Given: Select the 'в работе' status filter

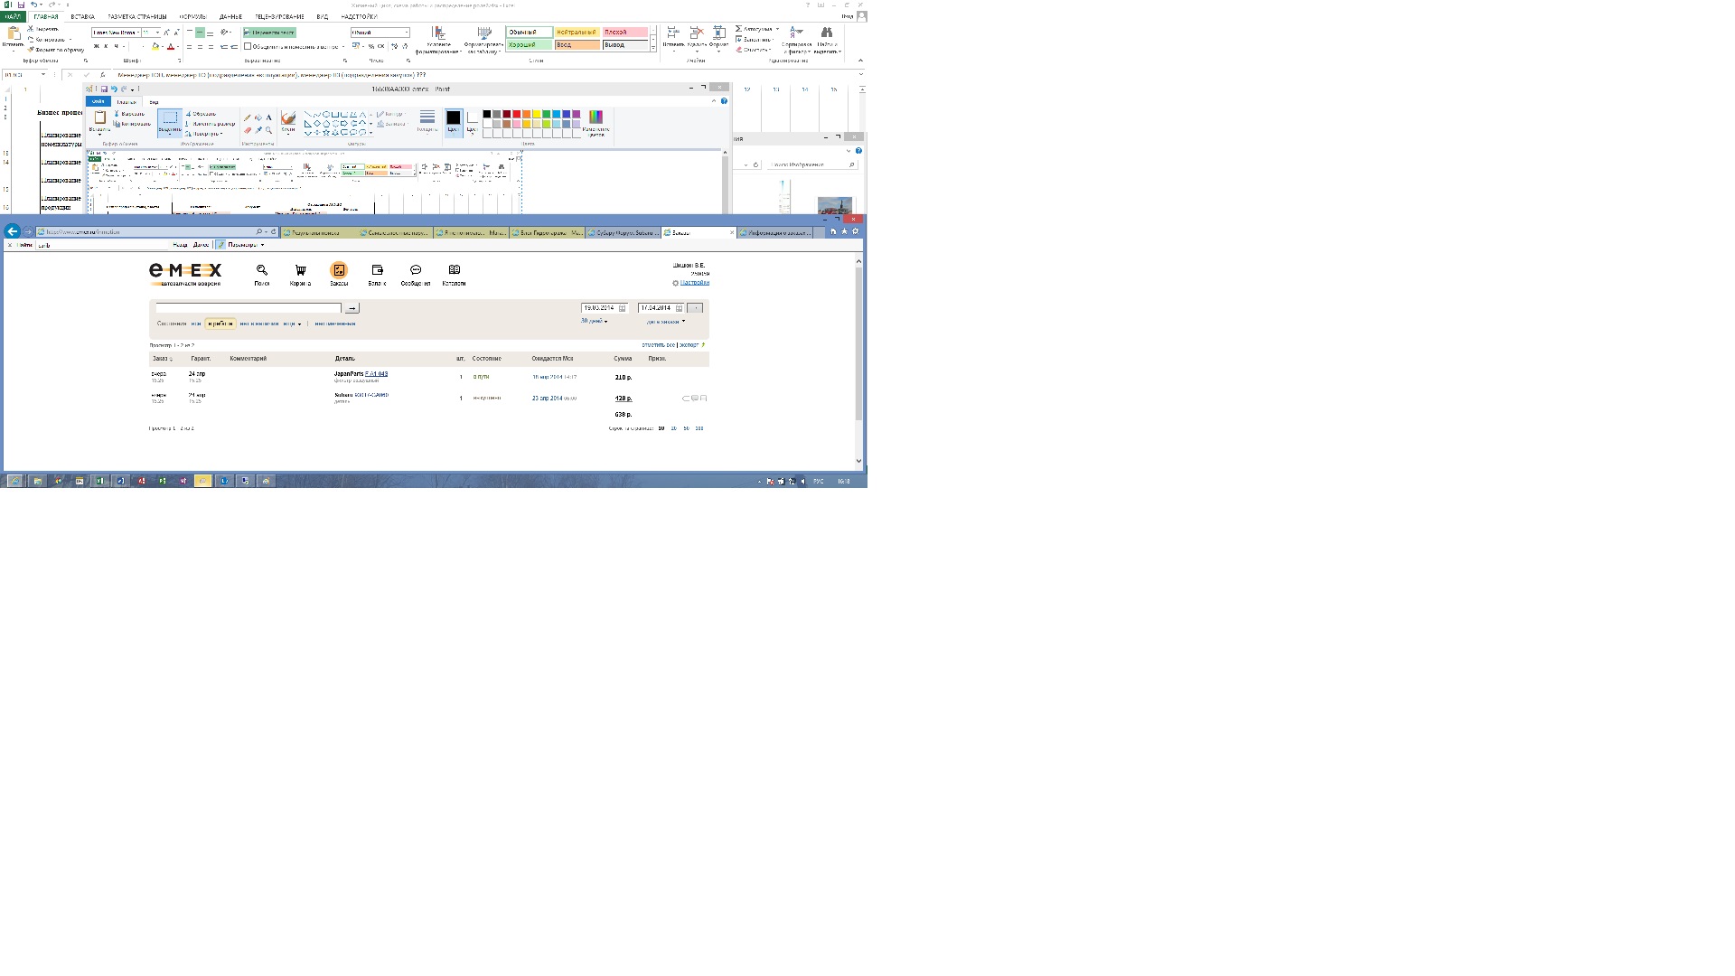Looking at the screenshot, I should click(x=220, y=324).
